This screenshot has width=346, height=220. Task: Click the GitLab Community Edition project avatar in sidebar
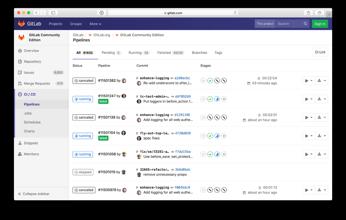point(21,37)
